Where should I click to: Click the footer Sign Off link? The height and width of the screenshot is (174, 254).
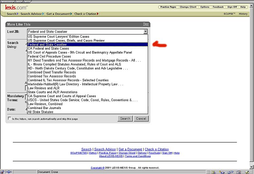pos(167,153)
